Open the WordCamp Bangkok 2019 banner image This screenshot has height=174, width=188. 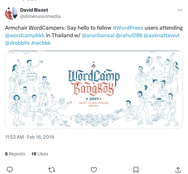coord(94,90)
